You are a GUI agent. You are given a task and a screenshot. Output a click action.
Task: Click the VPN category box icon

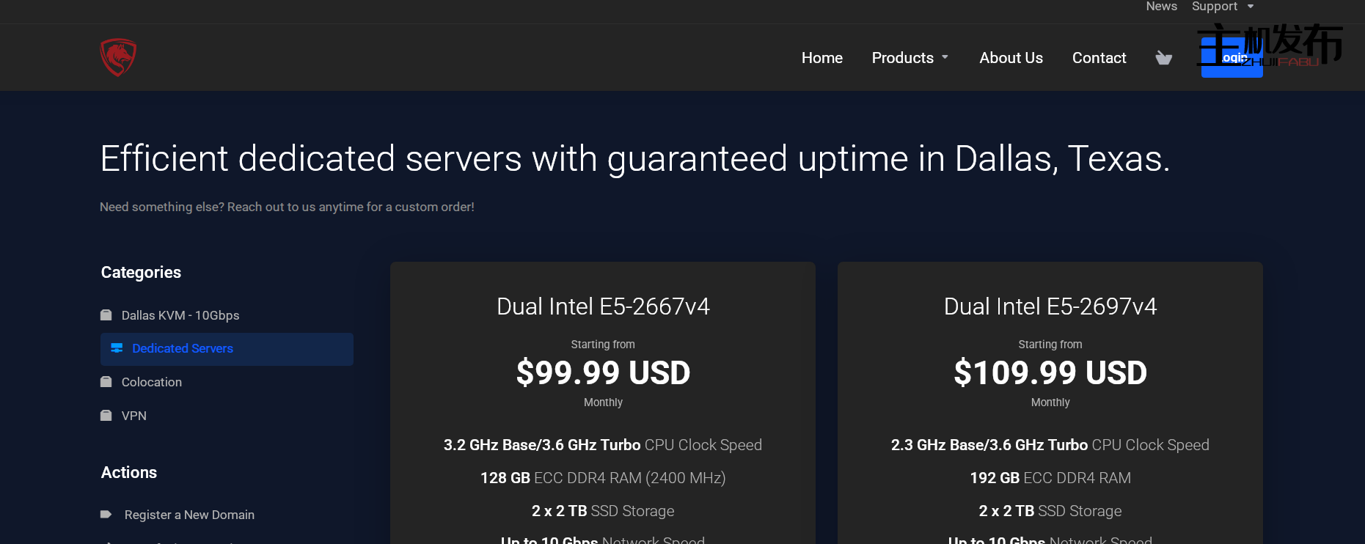click(106, 416)
